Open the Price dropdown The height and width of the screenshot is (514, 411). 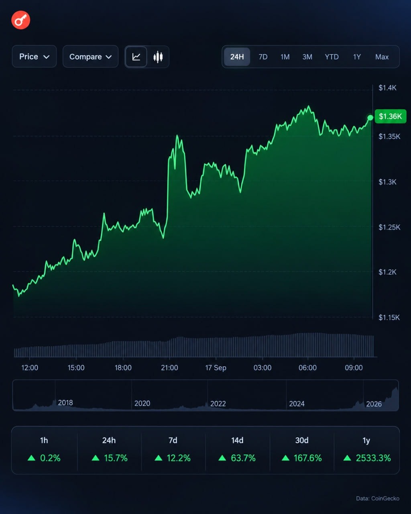coord(34,57)
